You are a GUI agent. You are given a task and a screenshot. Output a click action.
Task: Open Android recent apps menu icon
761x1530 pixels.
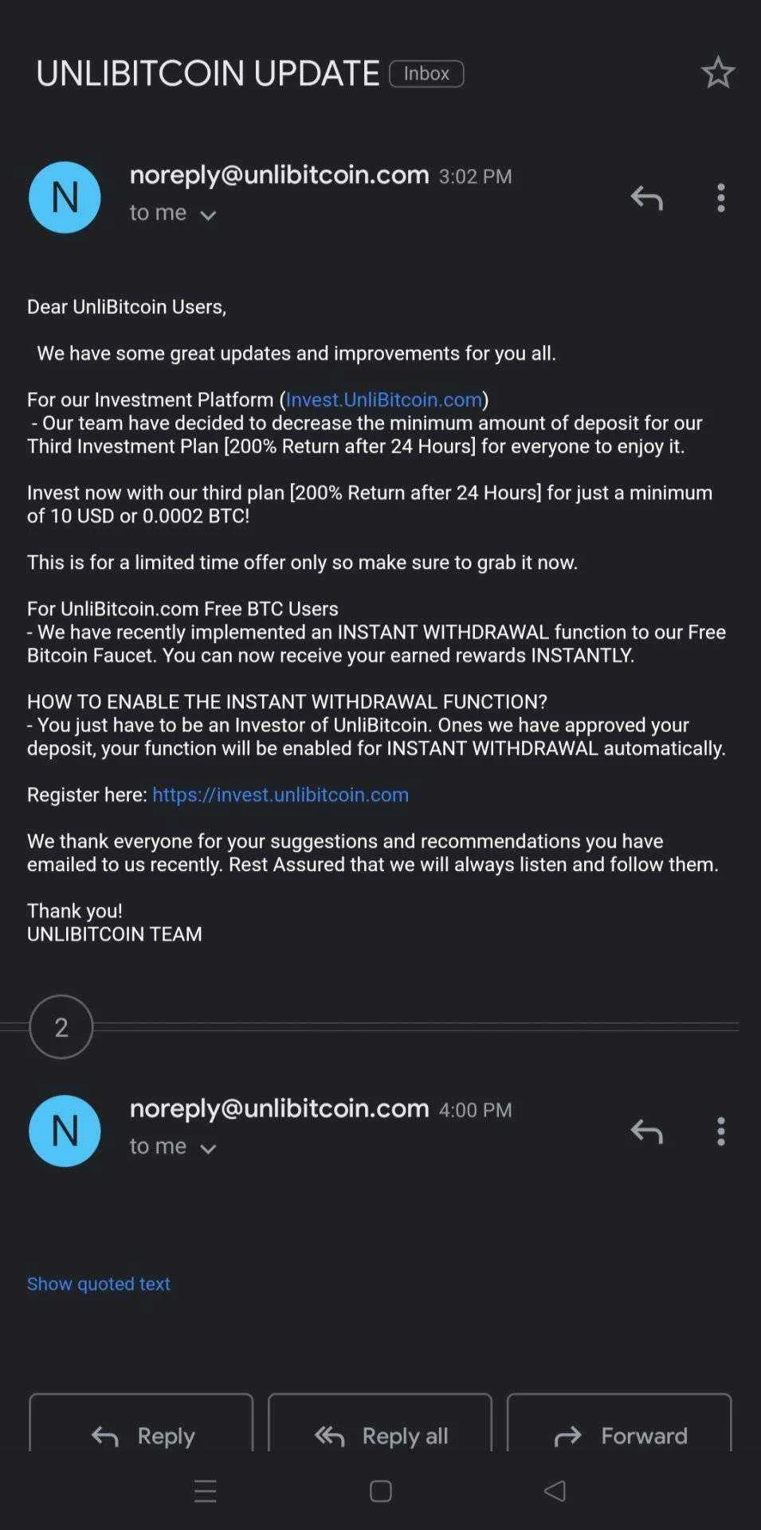point(206,1491)
